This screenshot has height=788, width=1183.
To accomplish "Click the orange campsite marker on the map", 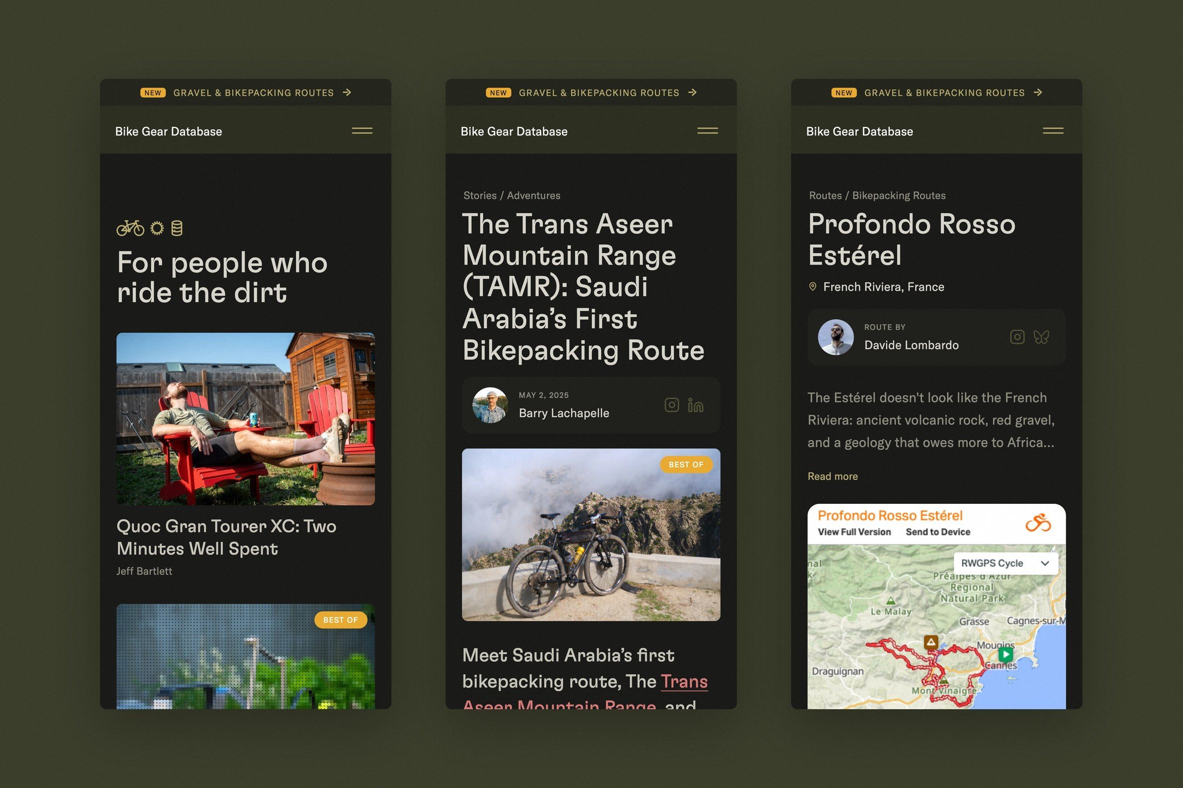I will click(x=931, y=642).
